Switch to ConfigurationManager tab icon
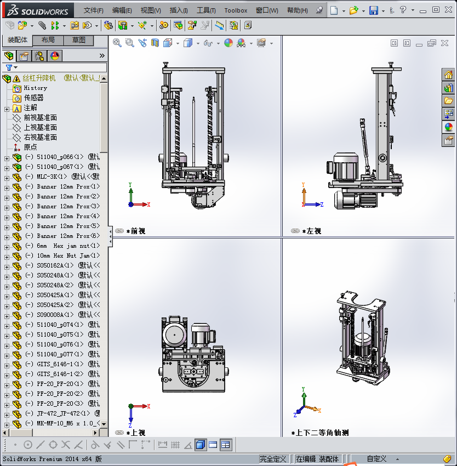 (x=39, y=55)
